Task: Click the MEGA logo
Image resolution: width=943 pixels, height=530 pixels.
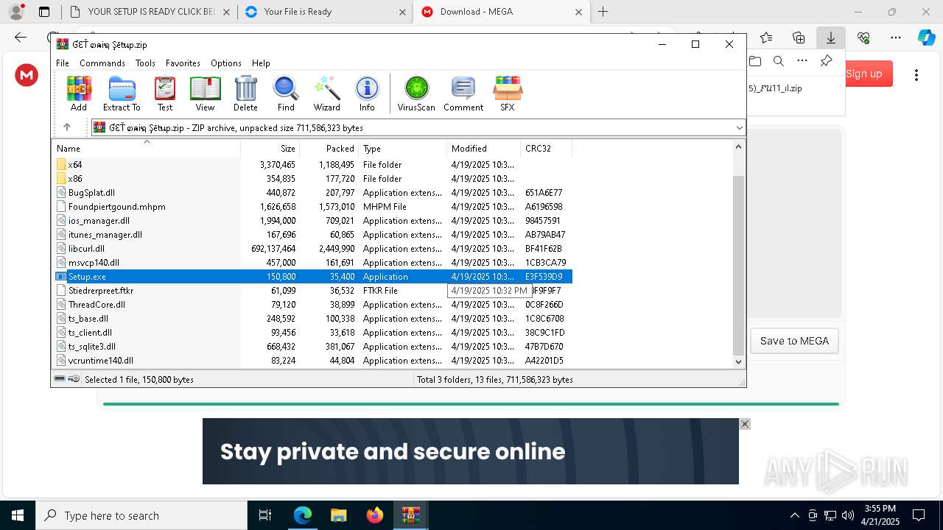Action: (27, 74)
